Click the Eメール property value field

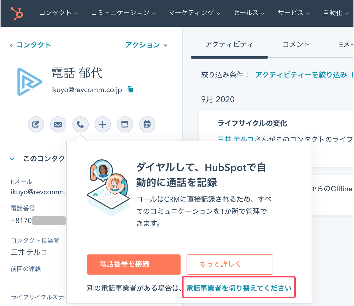[38, 192]
